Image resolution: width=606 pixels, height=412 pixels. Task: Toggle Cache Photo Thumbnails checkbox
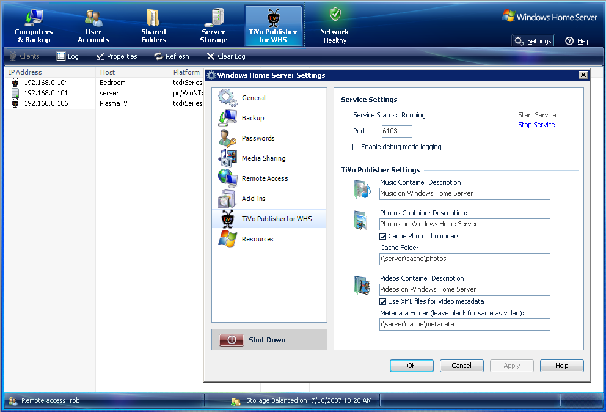[x=383, y=237]
